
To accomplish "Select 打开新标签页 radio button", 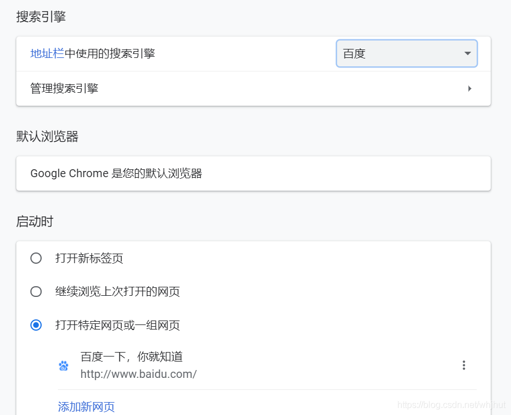I will click(36, 258).
